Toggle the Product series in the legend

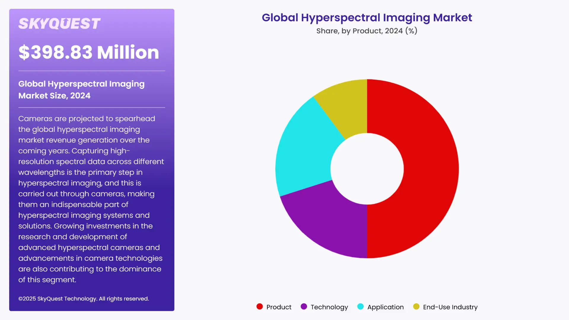pyautogui.click(x=279, y=307)
